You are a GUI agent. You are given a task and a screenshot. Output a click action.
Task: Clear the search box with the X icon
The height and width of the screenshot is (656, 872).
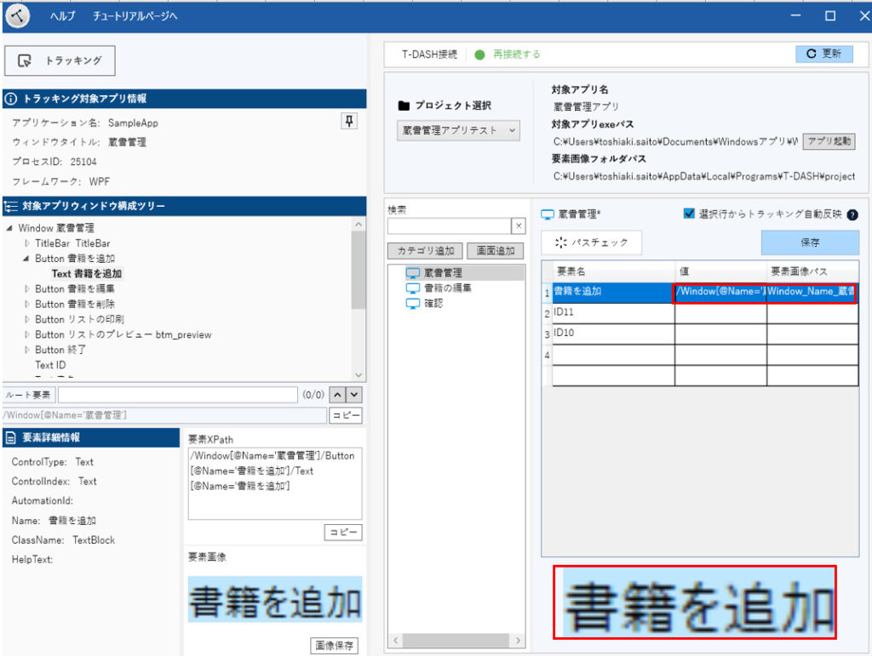[x=518, y=225]
